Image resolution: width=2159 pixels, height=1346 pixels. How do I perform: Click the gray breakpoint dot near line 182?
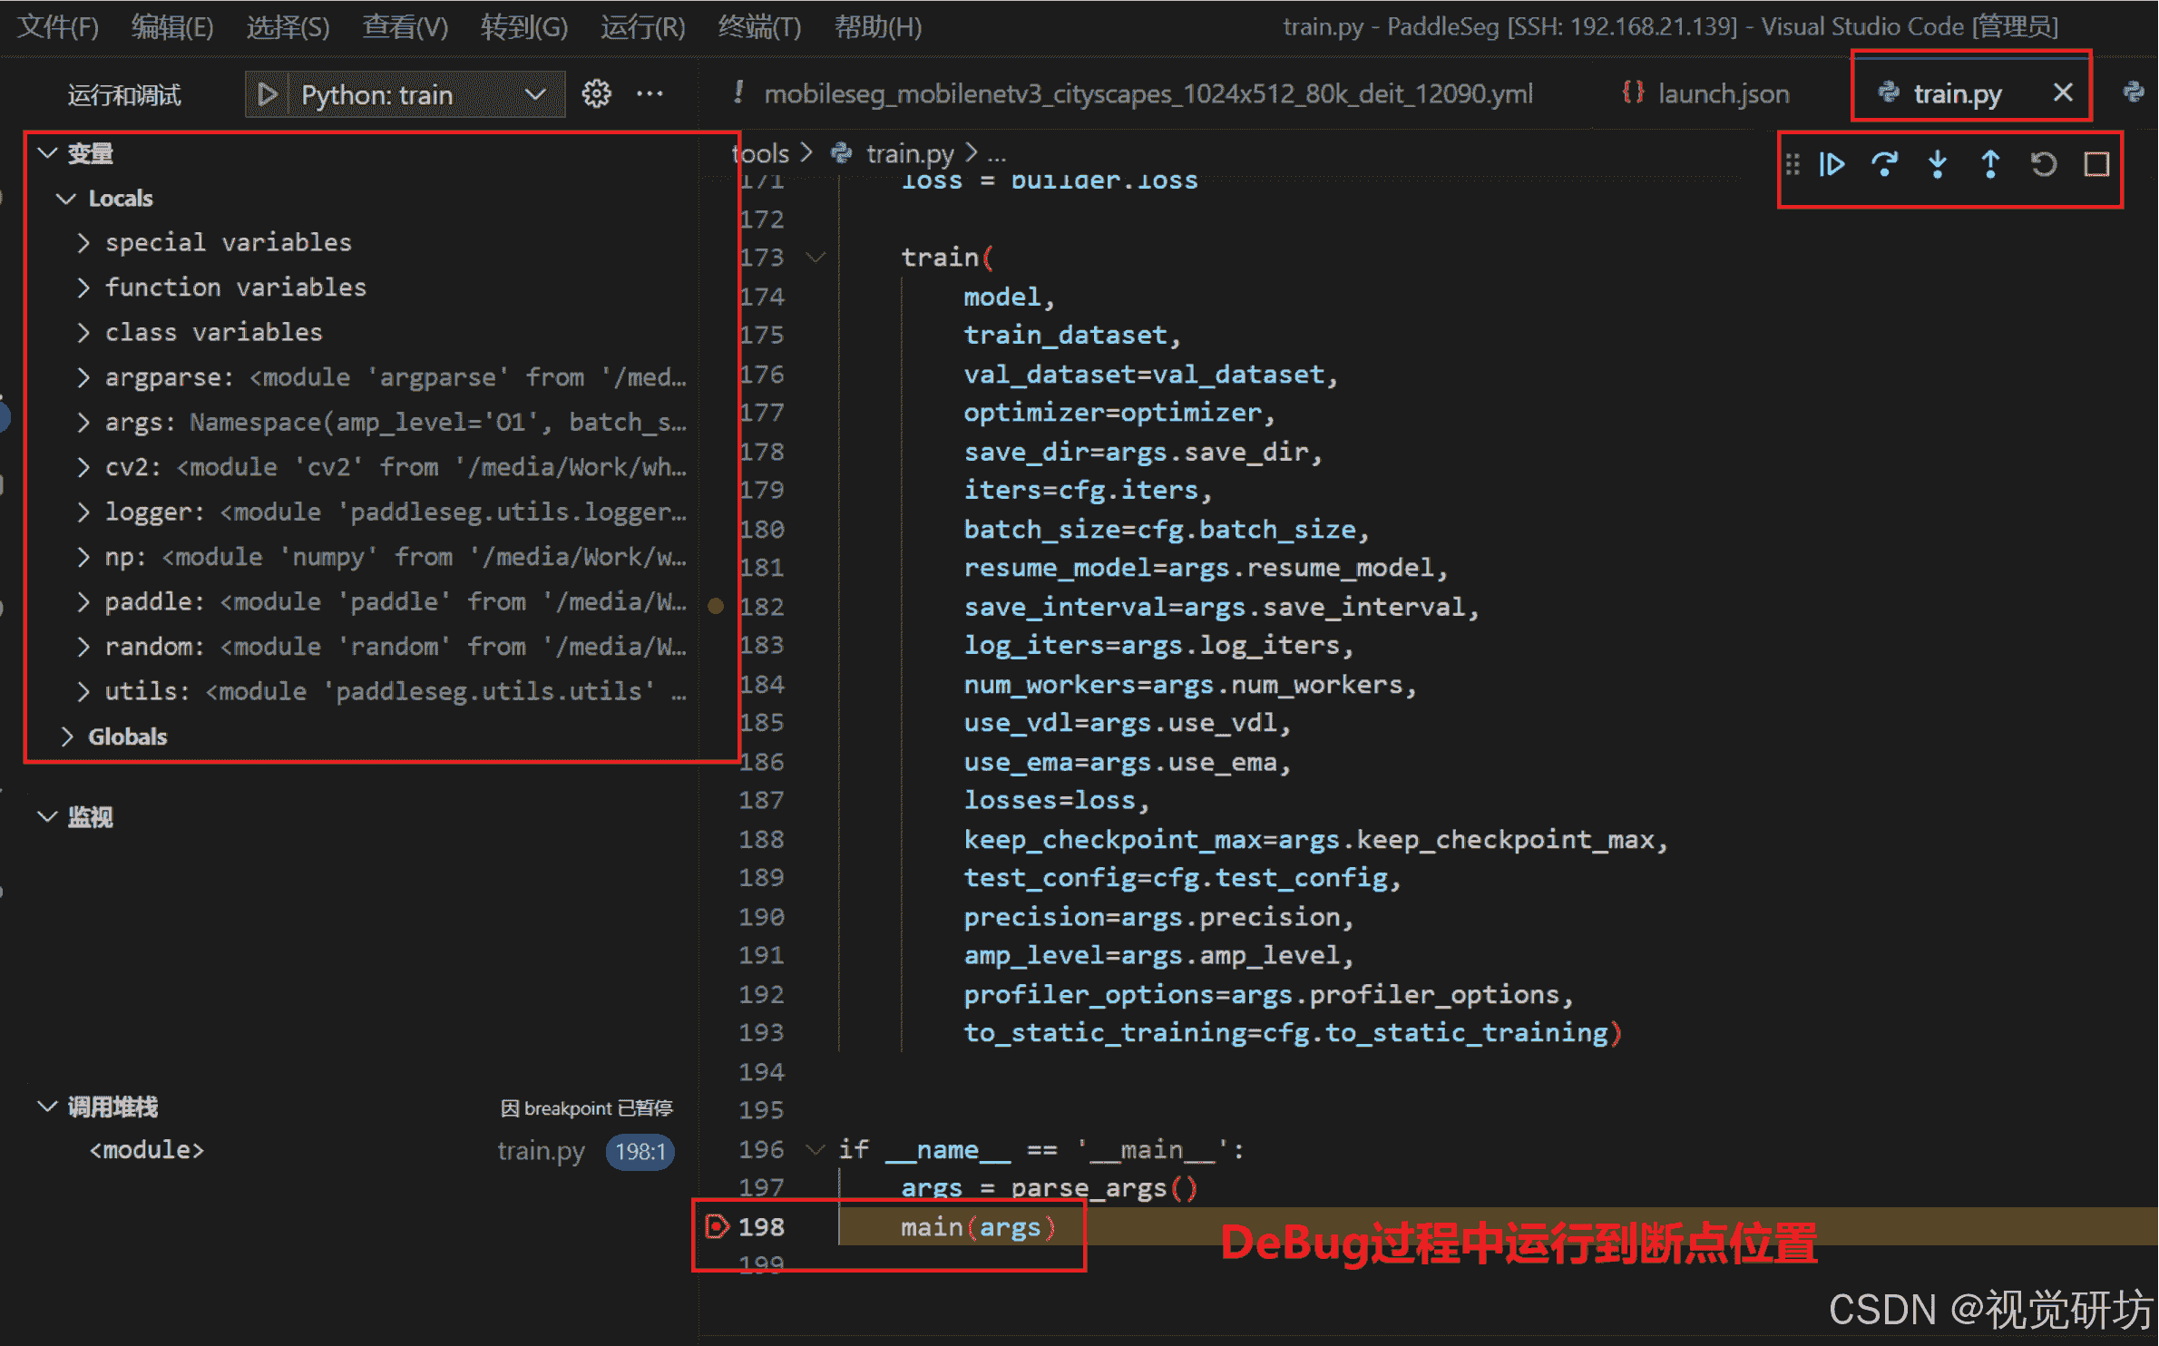pyautogui.click(x=716, y=606)
